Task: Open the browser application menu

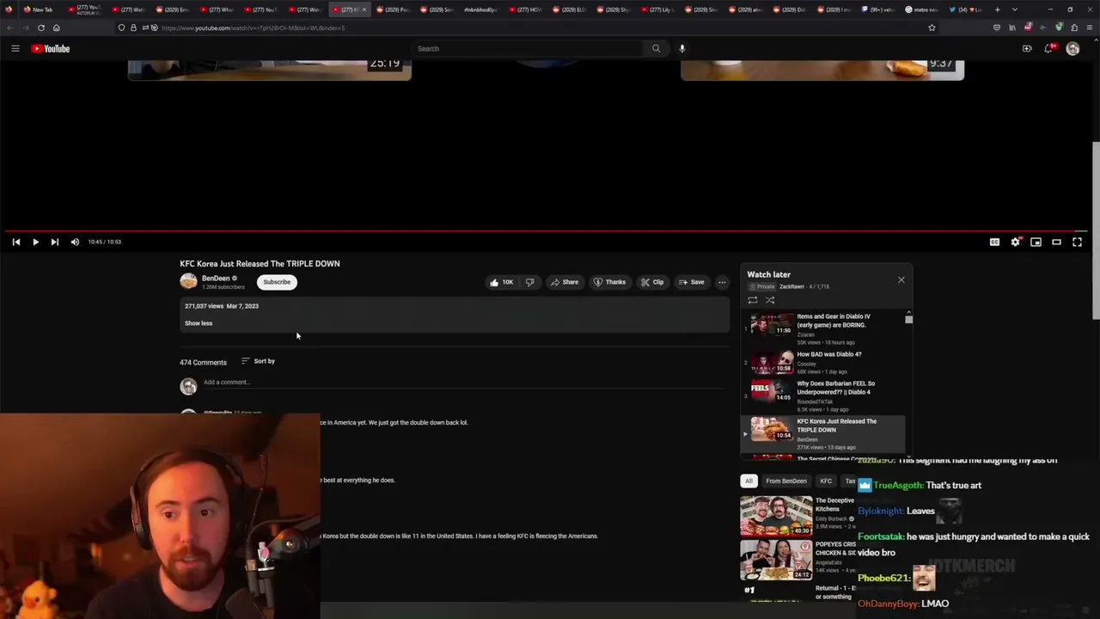Action: pos(1089,28)
